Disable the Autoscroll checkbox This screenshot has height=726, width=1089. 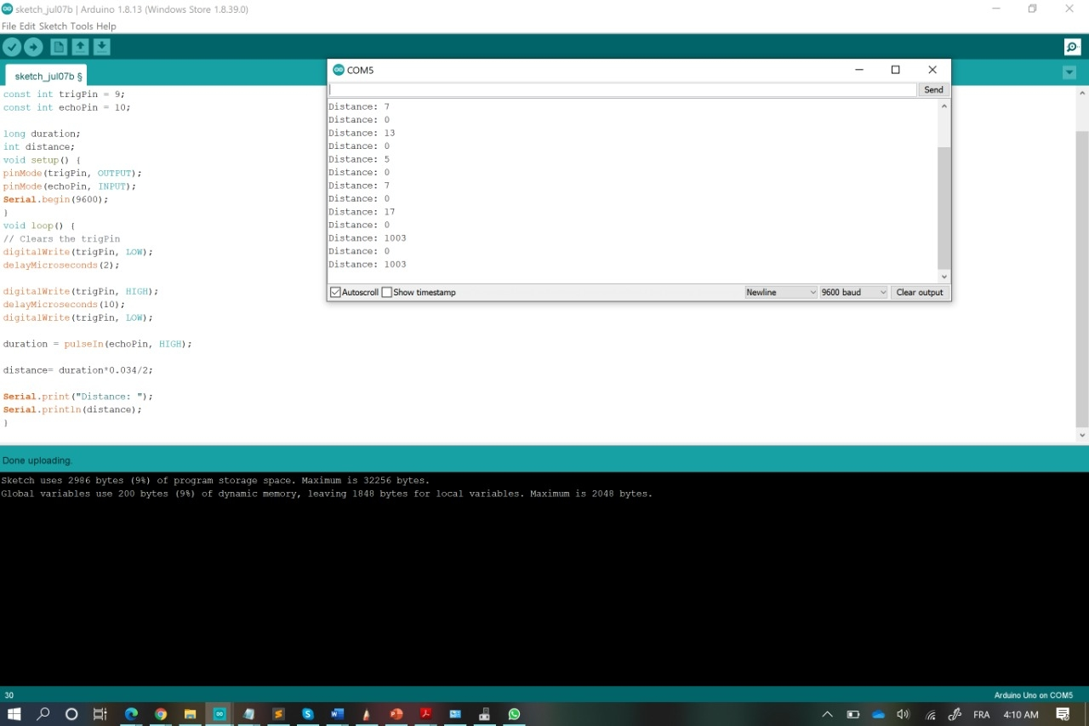[335, 293]
